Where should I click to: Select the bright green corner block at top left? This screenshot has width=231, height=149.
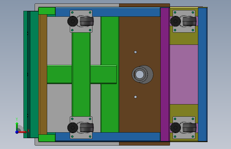click(x=47, y=11)
